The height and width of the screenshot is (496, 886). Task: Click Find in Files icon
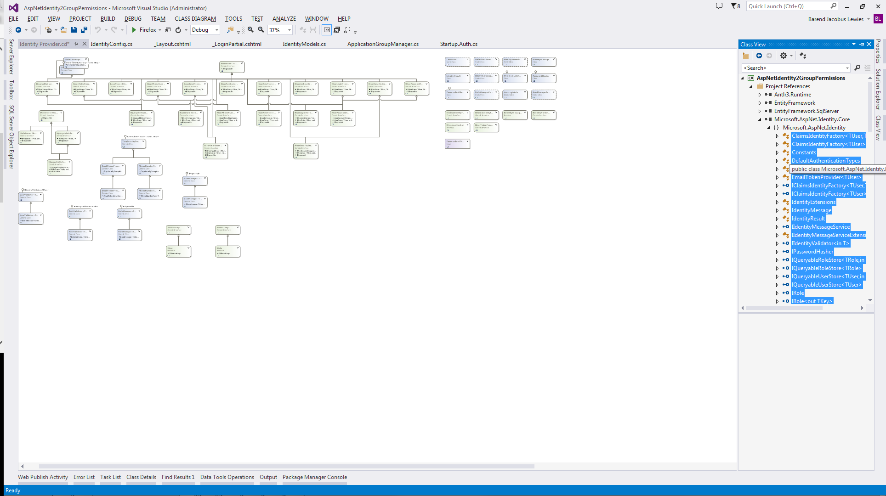pyautogui.click(x=230, y=30)
